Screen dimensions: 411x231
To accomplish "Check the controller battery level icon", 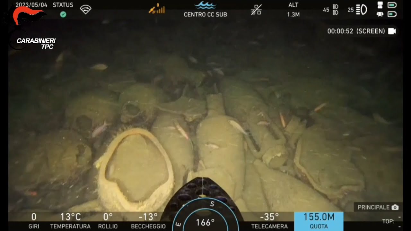I will tap(392, 5).
